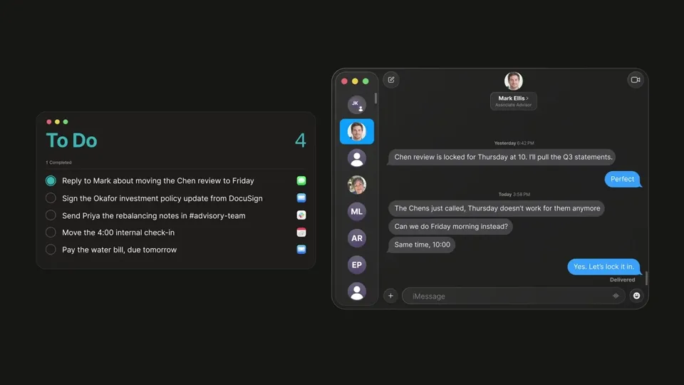Click the Mail icon beside the Okafor task
The height and width of the screenshot is (385, 684).
tap(301, 197)
